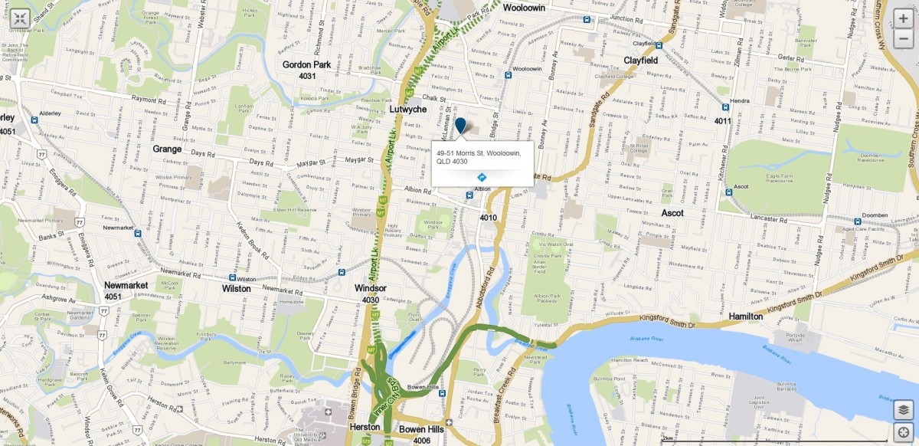The width and height of the screenshot is (919, 446).
Task: Click the Hendra train station icon
Action: click(724, 107)
